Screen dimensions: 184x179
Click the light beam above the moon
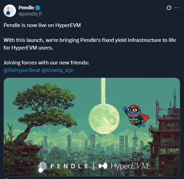[103, 91]
